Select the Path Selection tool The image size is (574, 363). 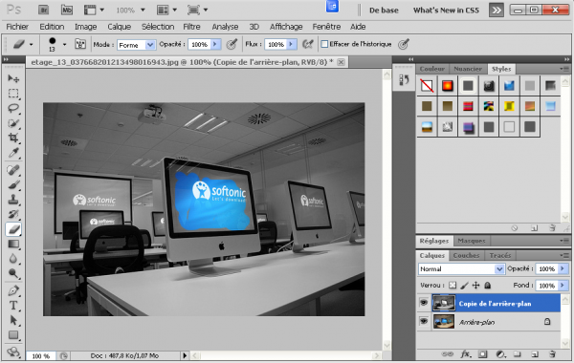coord(13,321)
